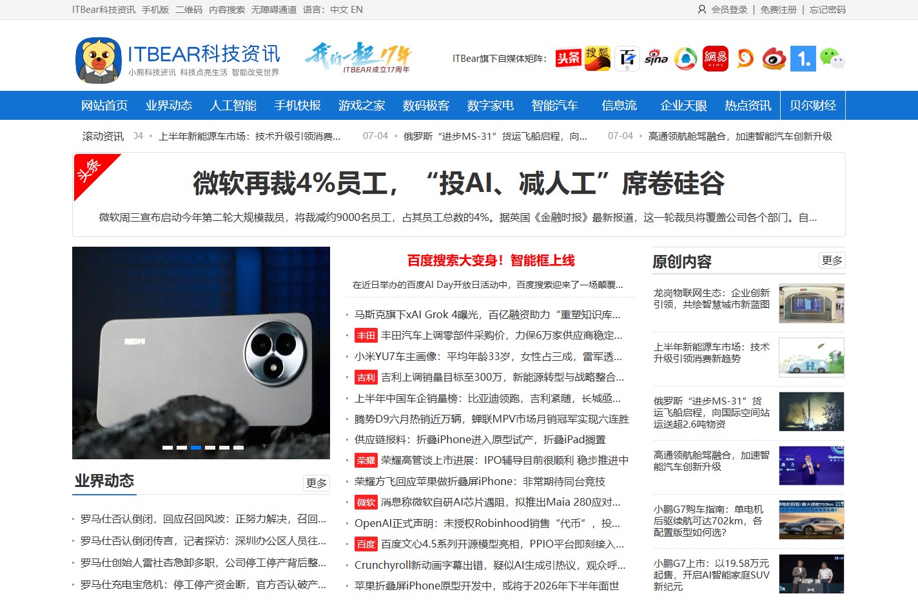The width and height of the screenshot is (918, 601).
Task: Click the 17th anniversary banner graphic
Action: click(358, 58)
